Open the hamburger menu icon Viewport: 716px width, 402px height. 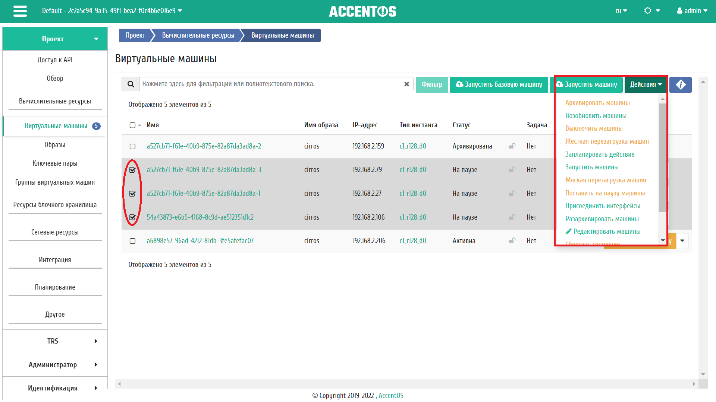(20, 11)
